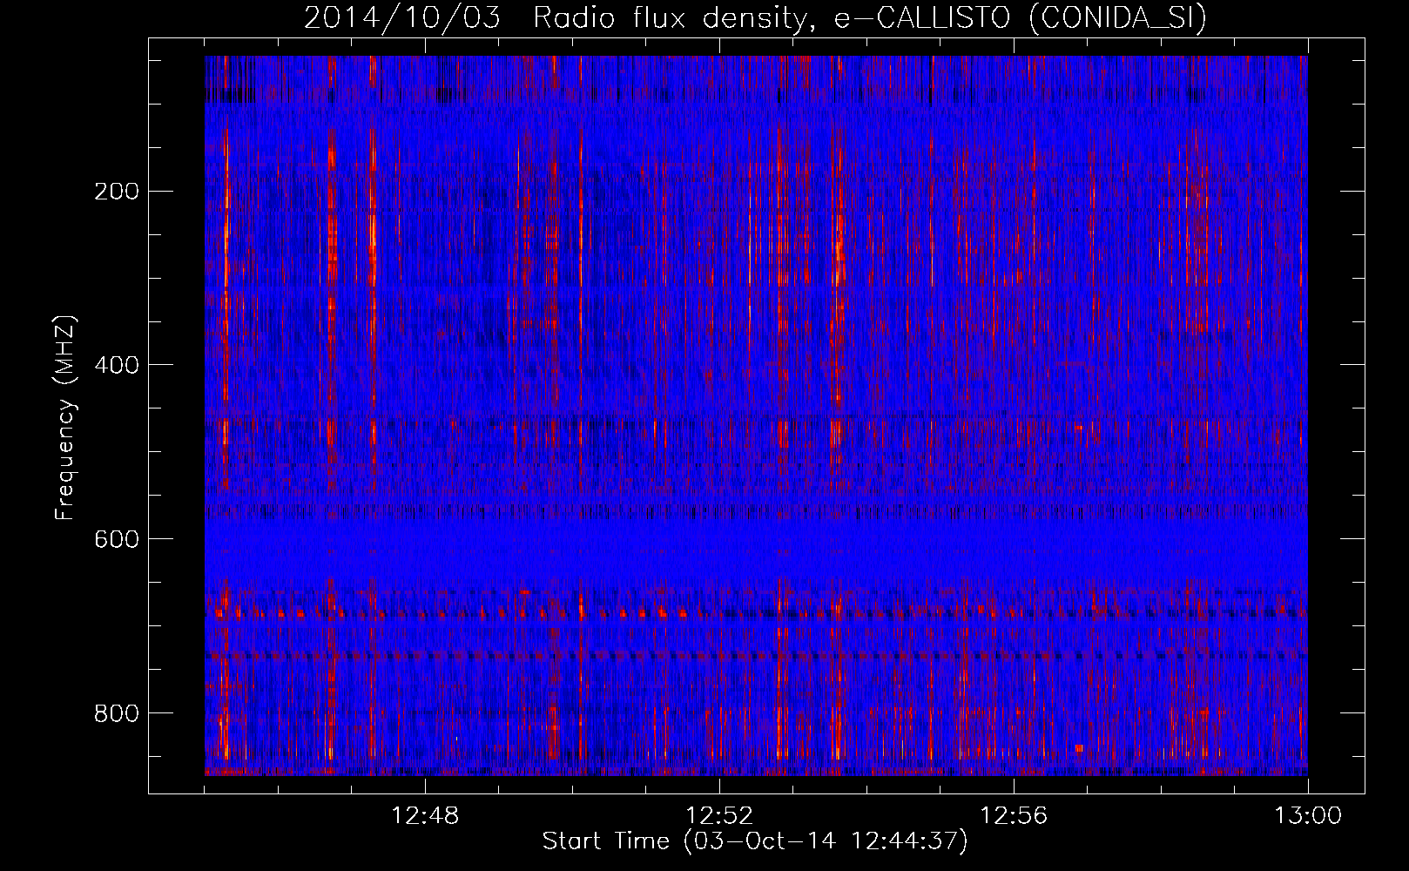This screenshot has width=1409, height=871.
Task: Select the 200 frequency tick label
Action: 117,192
